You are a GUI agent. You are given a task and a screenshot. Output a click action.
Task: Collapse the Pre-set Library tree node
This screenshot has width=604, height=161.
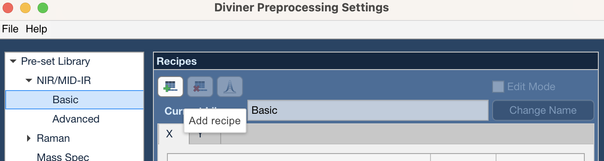[12, 61]
